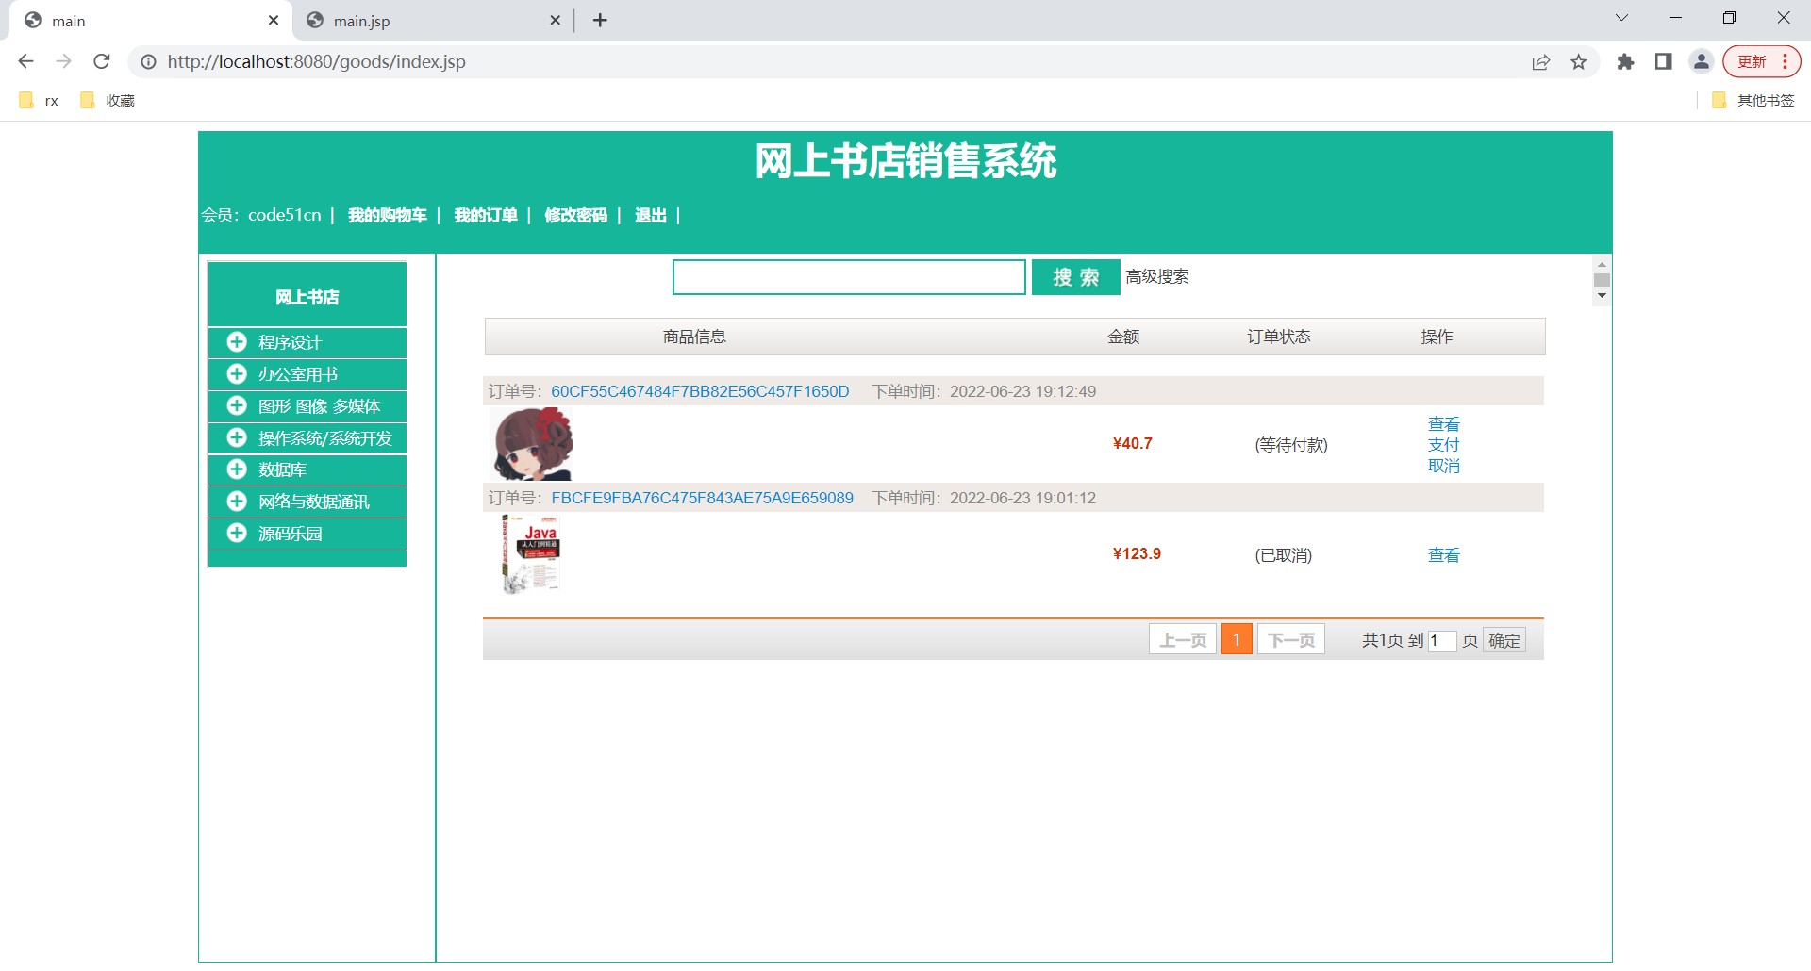
Task: Click the inner frame vertical scrollbar
Action: pos(1602,280)
